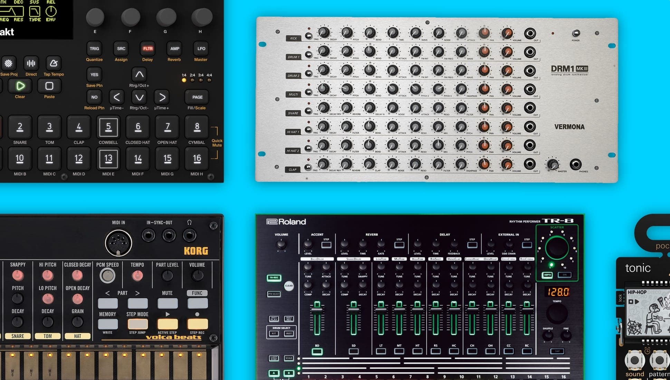Screen dimensions: 670x380
Task: Click the Vermona KICK trig button
Action: (308, 36)
